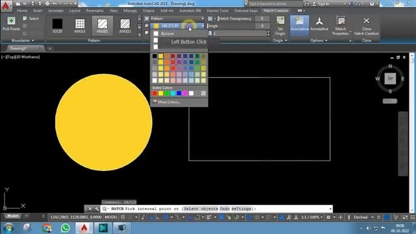The width and height of the screenshot is (416, 234).
Task: Choose the ANSI31 hatch pattern
Action: tap(103, 26)
